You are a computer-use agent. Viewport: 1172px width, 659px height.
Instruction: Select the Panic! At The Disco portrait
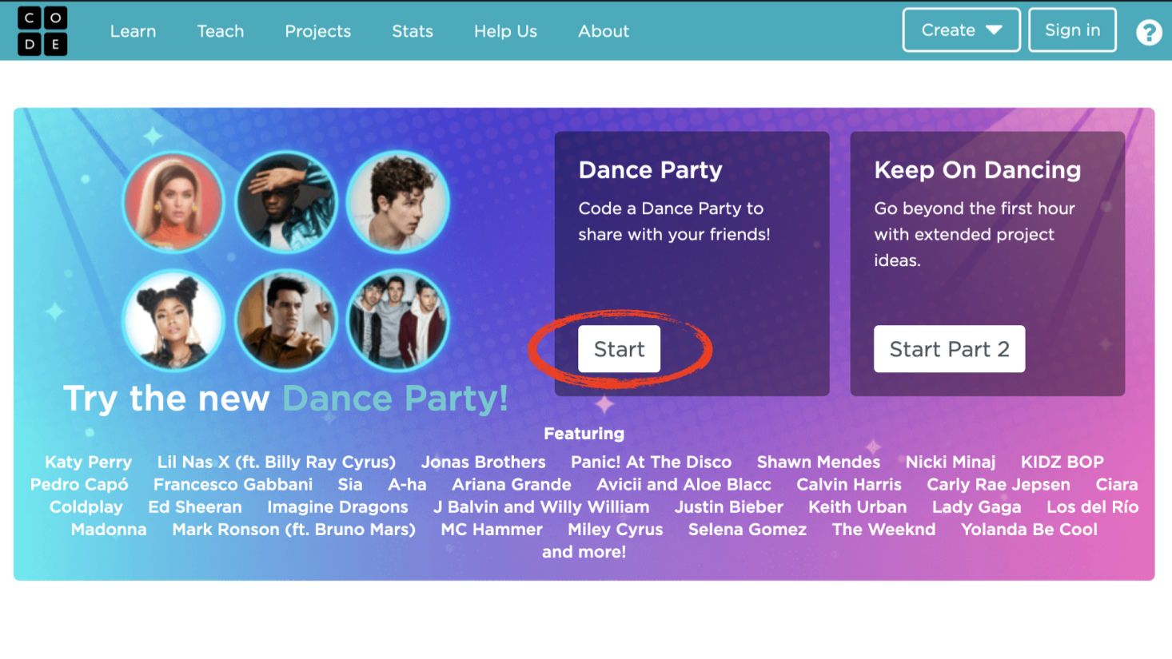click(x=286, y=320)
